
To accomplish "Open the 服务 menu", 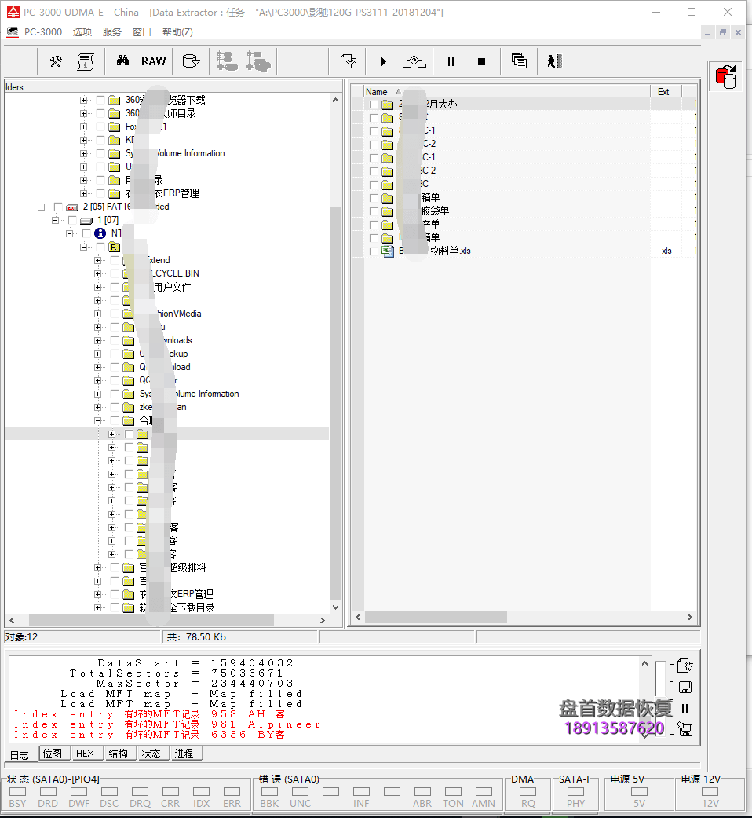I will 111,31.
